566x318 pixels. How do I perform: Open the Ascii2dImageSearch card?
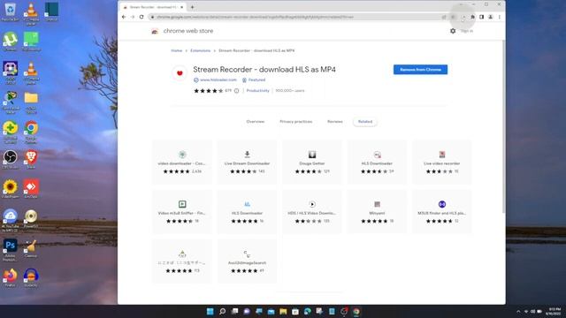247,261
